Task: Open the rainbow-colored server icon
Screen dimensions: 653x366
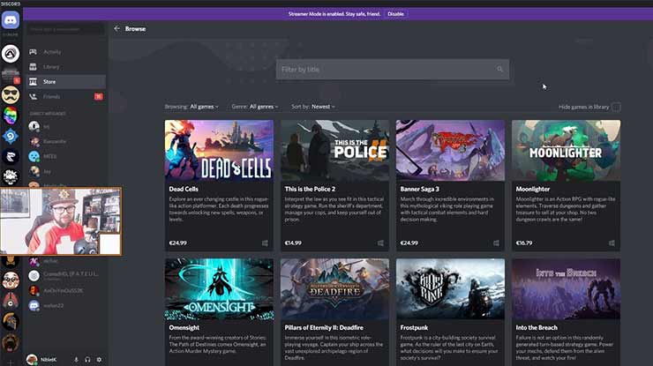Action: (11, 116)
